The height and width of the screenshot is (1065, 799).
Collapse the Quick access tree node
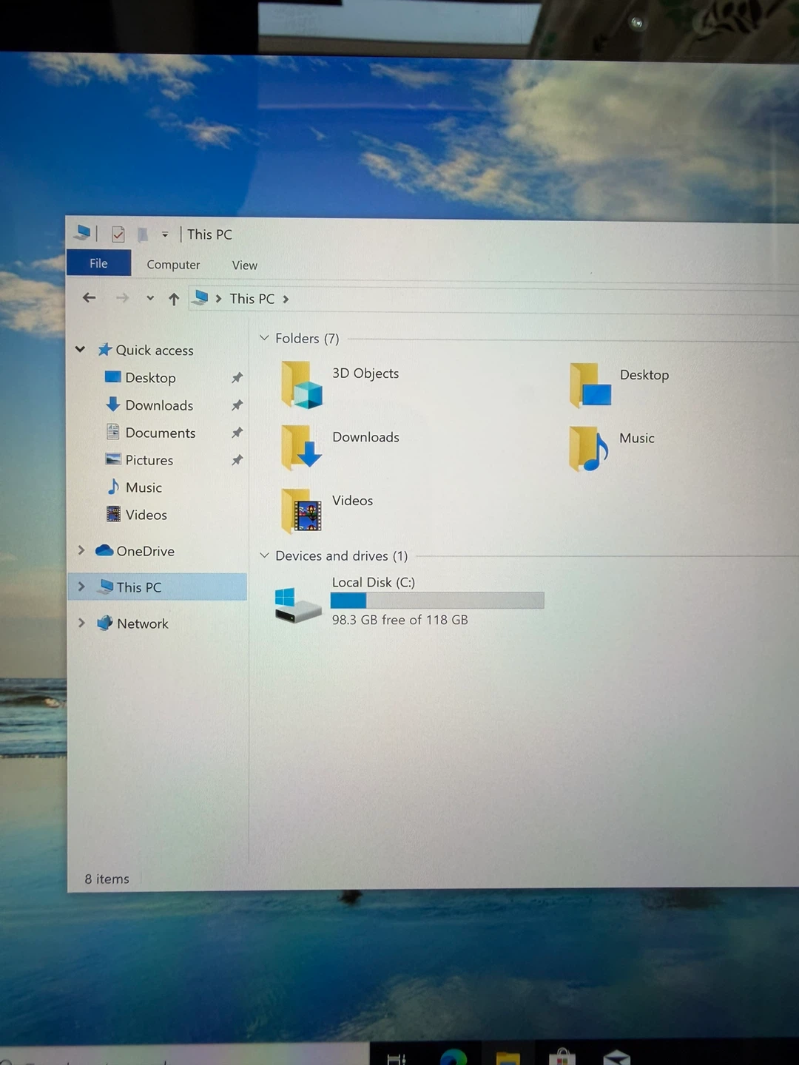(80, 349)
